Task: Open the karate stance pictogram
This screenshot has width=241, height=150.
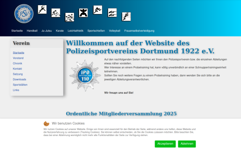Action: 83,13
